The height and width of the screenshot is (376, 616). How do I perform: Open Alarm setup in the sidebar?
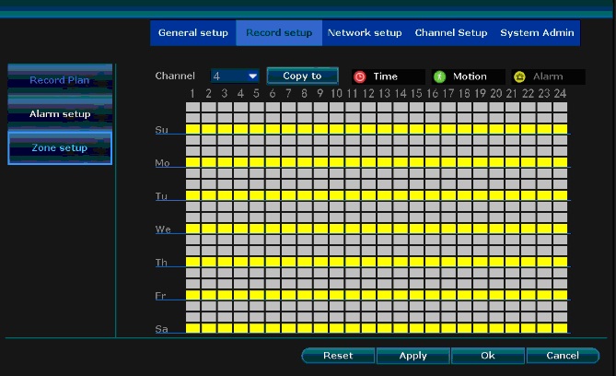coord(60,114)
